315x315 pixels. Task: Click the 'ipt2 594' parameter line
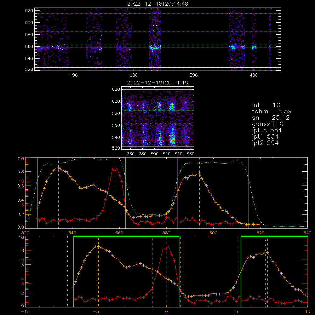pos(265,143)
